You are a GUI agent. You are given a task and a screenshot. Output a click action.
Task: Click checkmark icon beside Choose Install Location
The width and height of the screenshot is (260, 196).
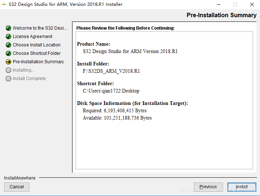pos(8,45)
